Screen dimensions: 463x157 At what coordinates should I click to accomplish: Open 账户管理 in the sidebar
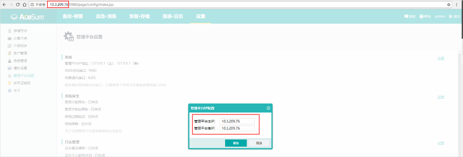coord(20,53)
